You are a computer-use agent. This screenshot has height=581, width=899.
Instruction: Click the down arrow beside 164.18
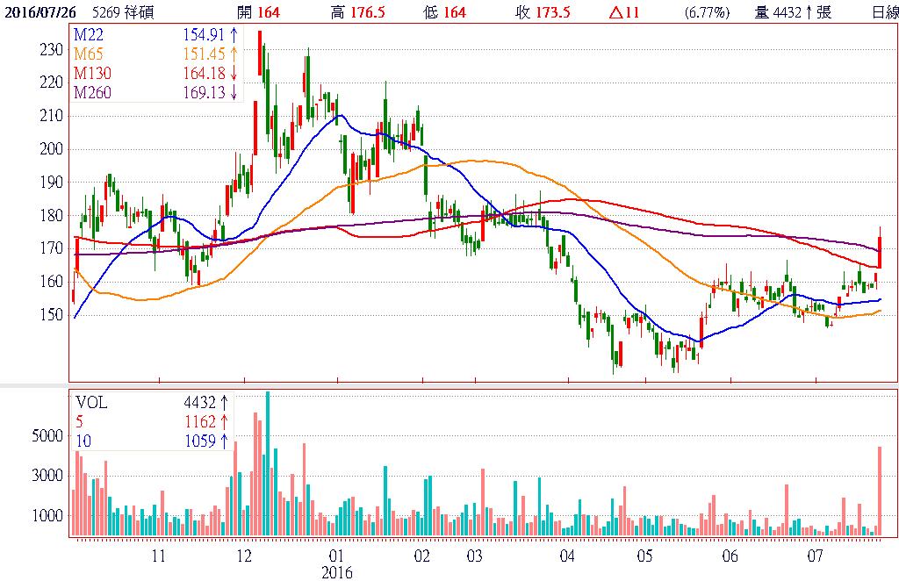[x=234, y=75]
